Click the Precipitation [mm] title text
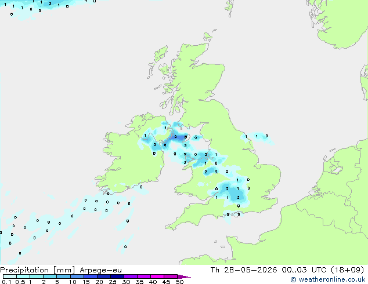This screenshot has width=368, height=284. [x=38, y=270]
